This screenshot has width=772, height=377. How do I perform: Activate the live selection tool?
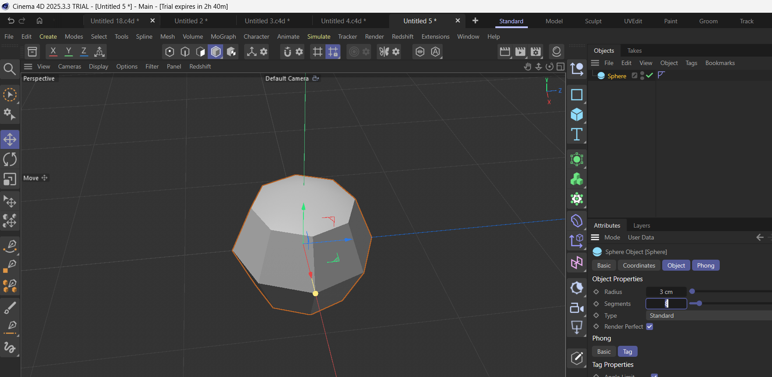(x=10, y=95)
